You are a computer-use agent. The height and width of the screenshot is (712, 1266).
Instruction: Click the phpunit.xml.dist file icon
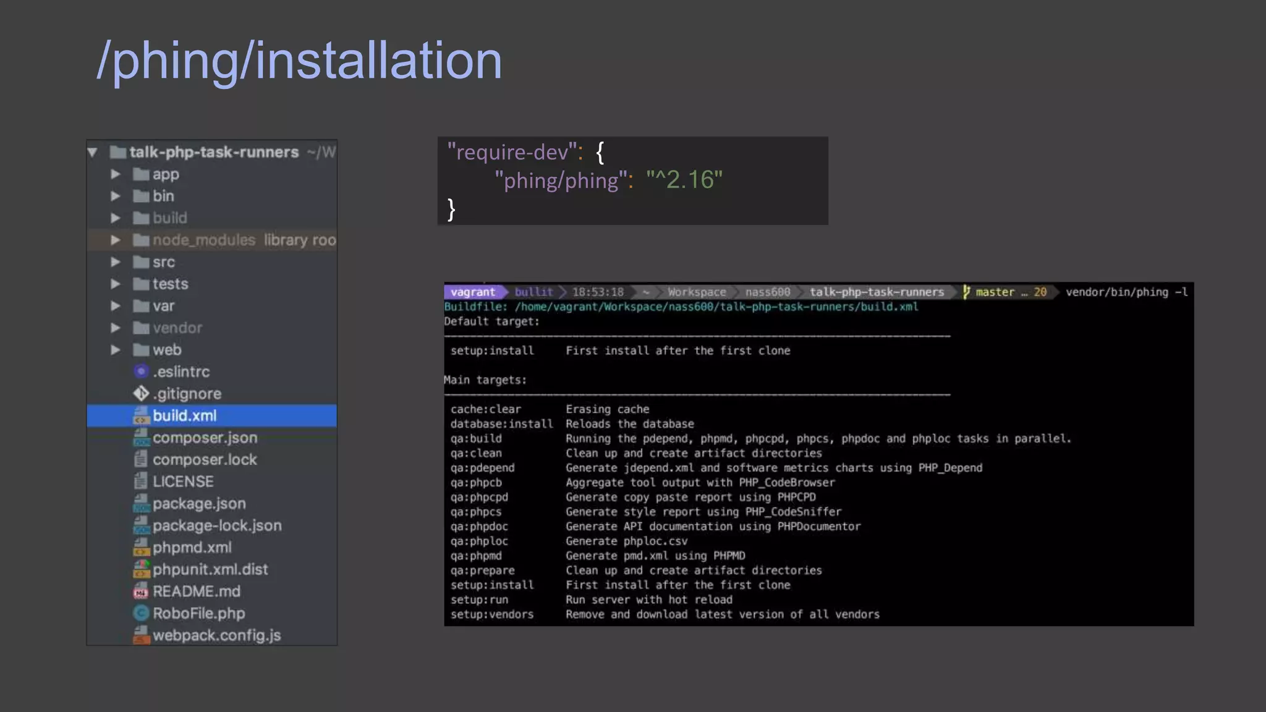pos(141,569)
